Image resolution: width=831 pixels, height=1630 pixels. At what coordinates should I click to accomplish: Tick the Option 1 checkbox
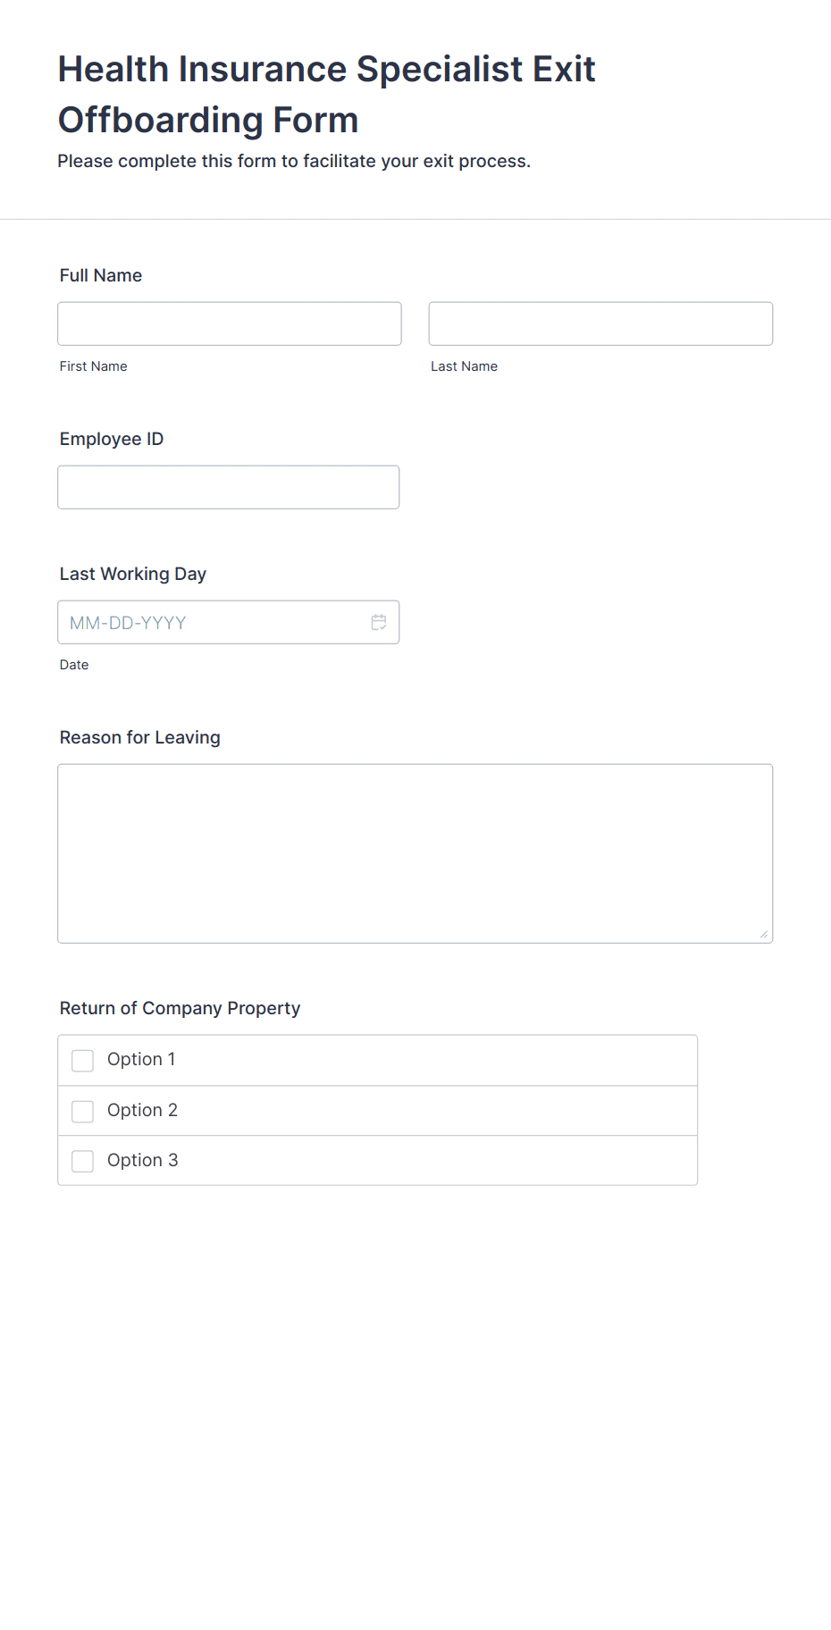[x=82, y=1060]
